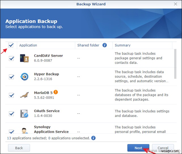The height and width of the screenshot is (154, 182).
Task: Select the Hyper Backup name text
Action: point(46,74)
